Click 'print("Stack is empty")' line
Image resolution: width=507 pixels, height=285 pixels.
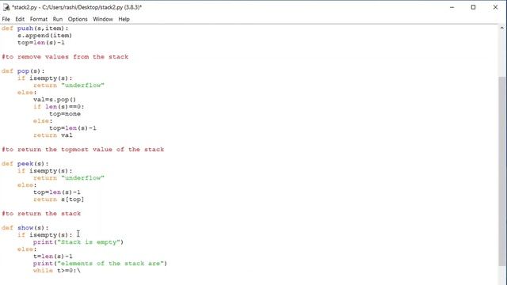[78, 242]
